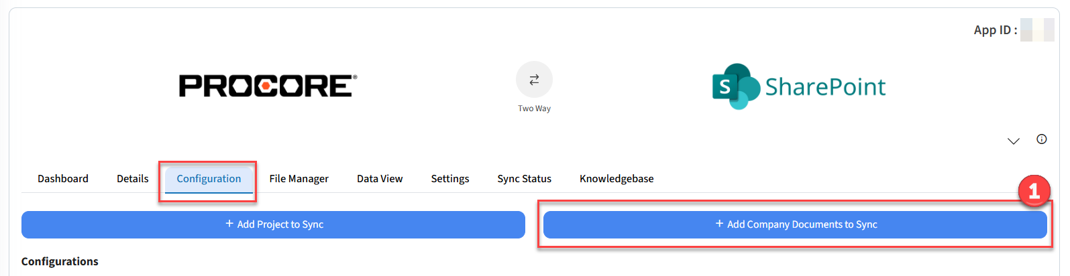Switch to the Details tab
This screenshot has width=1070, height=276.
coord(133,179)
